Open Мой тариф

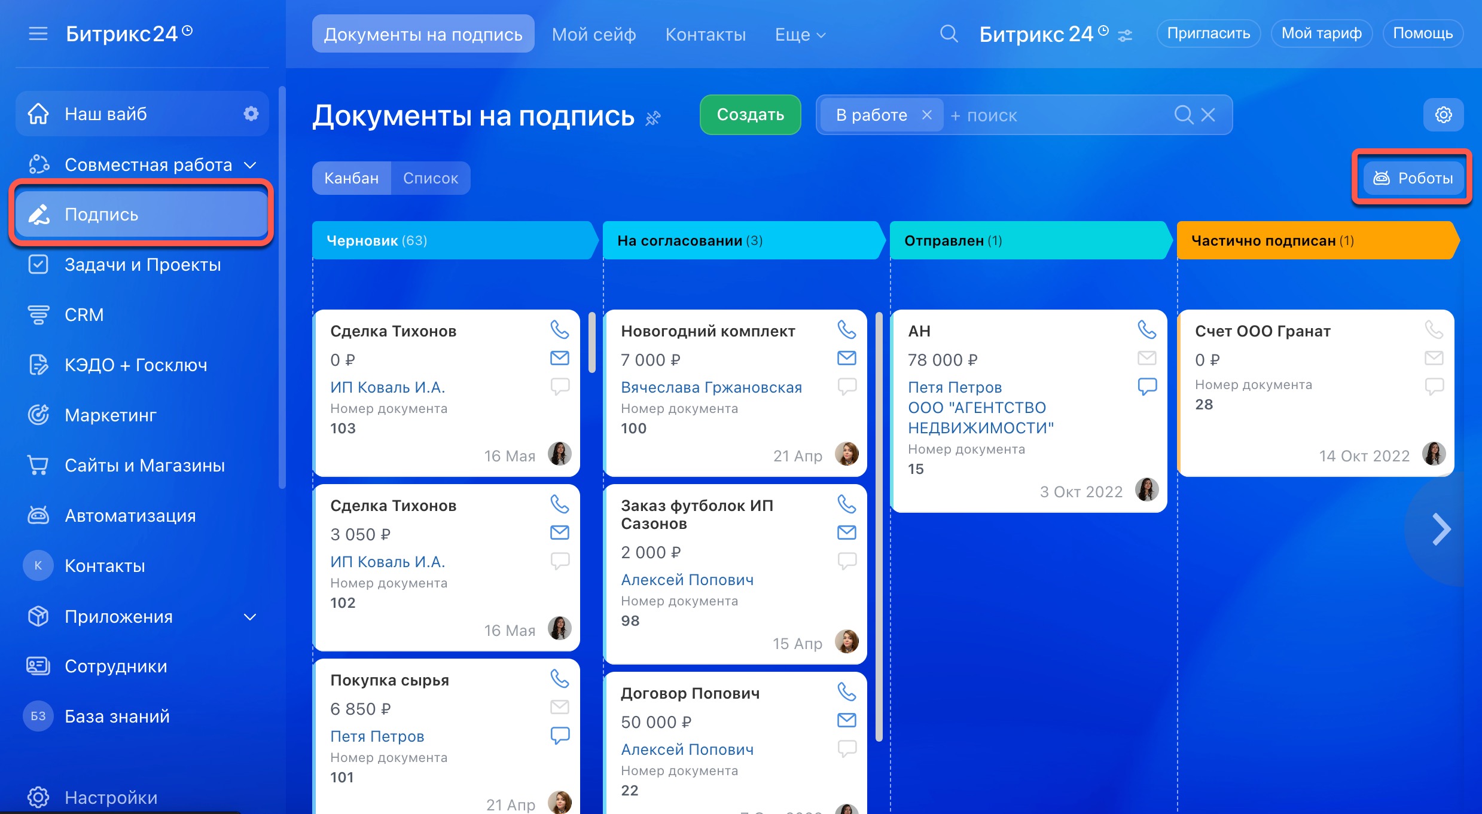pyautogui.click(x=1322, y=33)
